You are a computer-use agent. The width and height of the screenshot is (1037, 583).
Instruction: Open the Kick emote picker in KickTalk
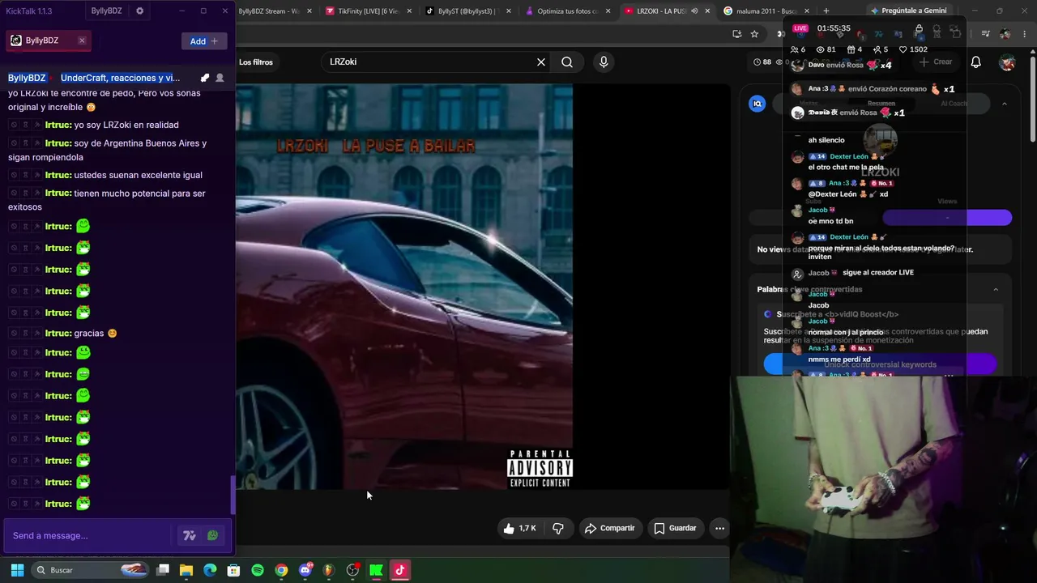click(212, 535)
